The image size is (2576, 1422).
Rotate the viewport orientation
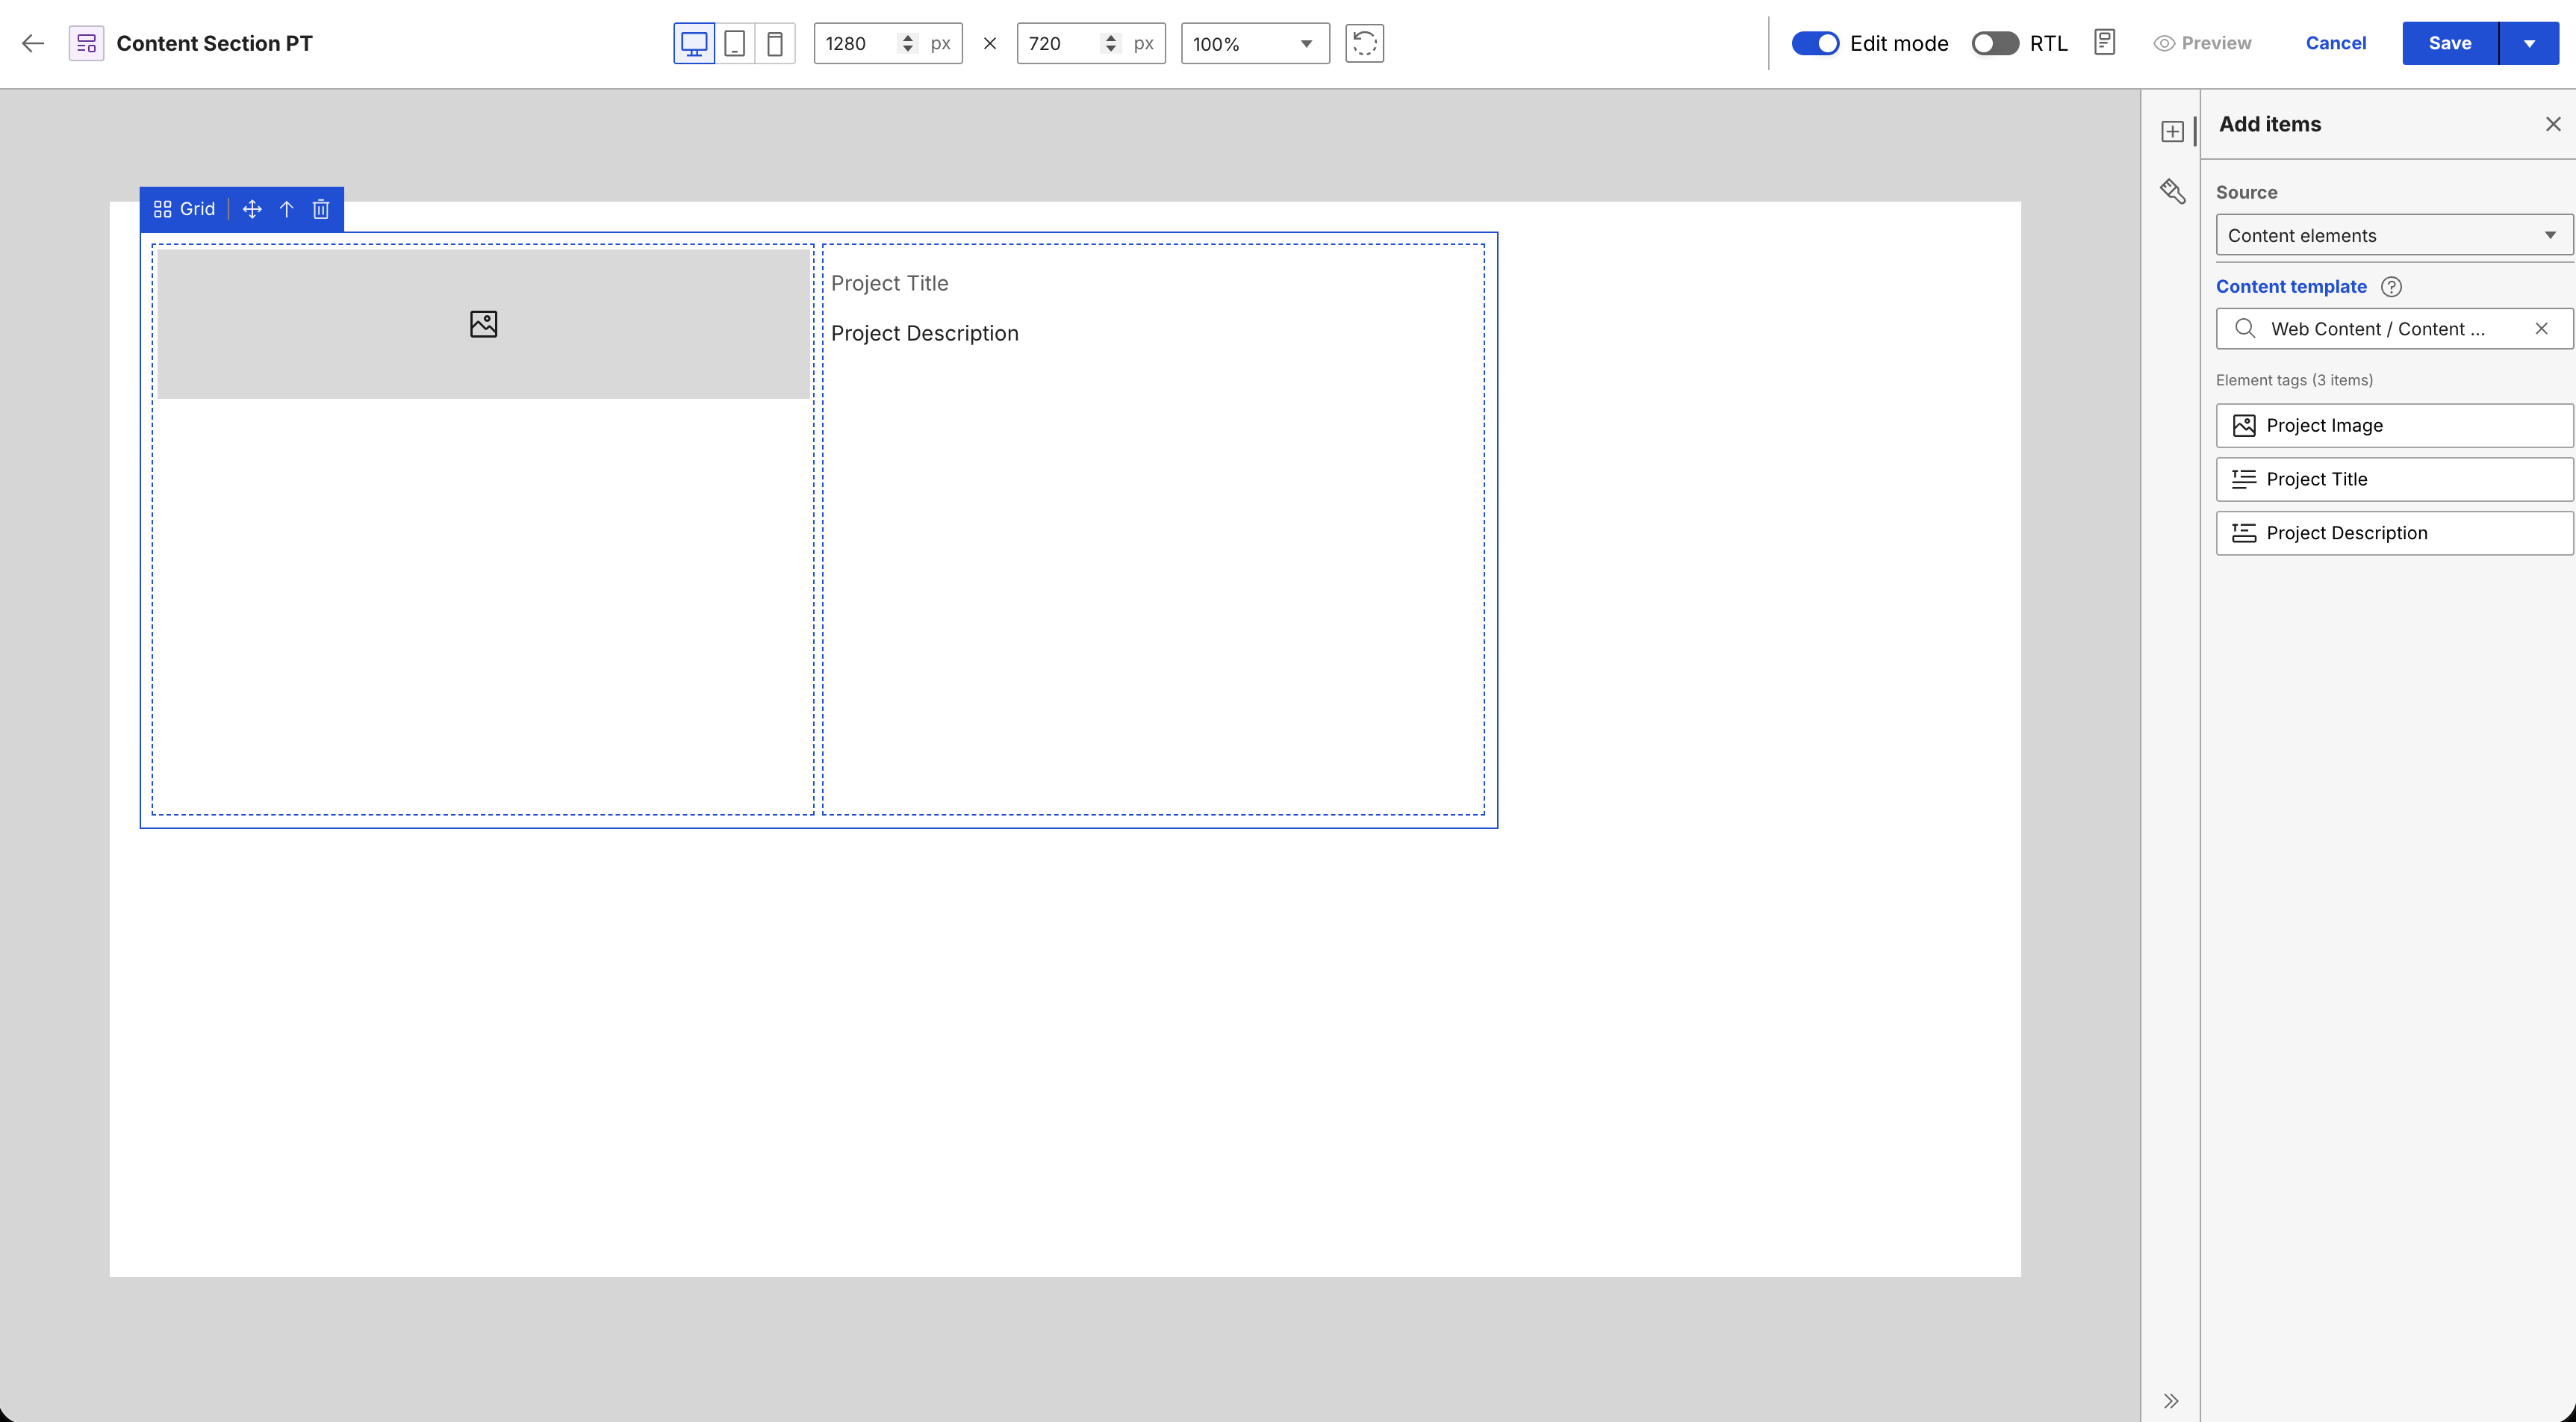pos(1364,43)
